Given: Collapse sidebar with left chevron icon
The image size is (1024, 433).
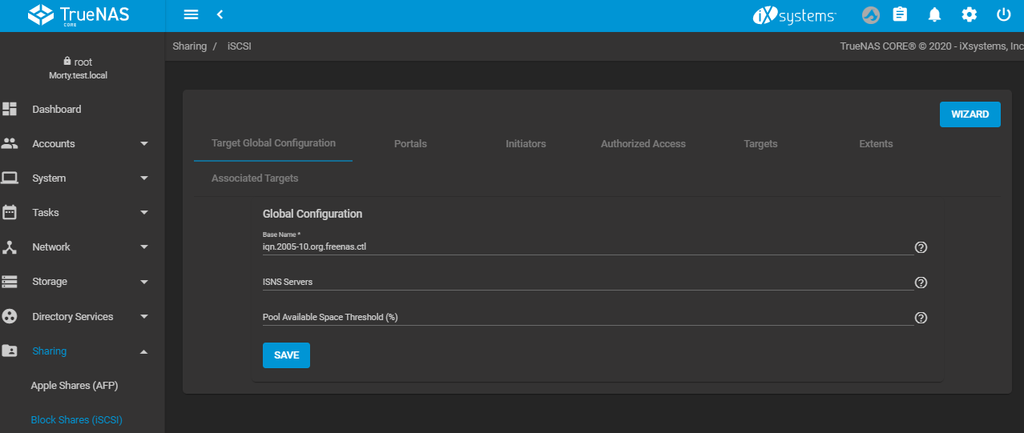Looking at the screenshot, I should 220,15.
